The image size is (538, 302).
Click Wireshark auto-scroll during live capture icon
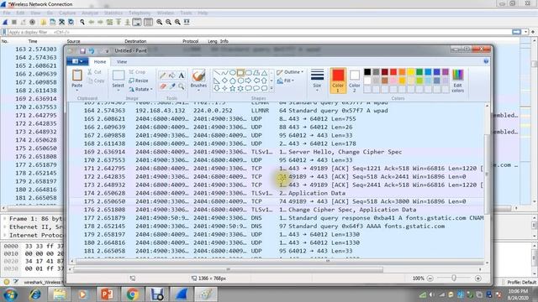click(x=137, y=22)
